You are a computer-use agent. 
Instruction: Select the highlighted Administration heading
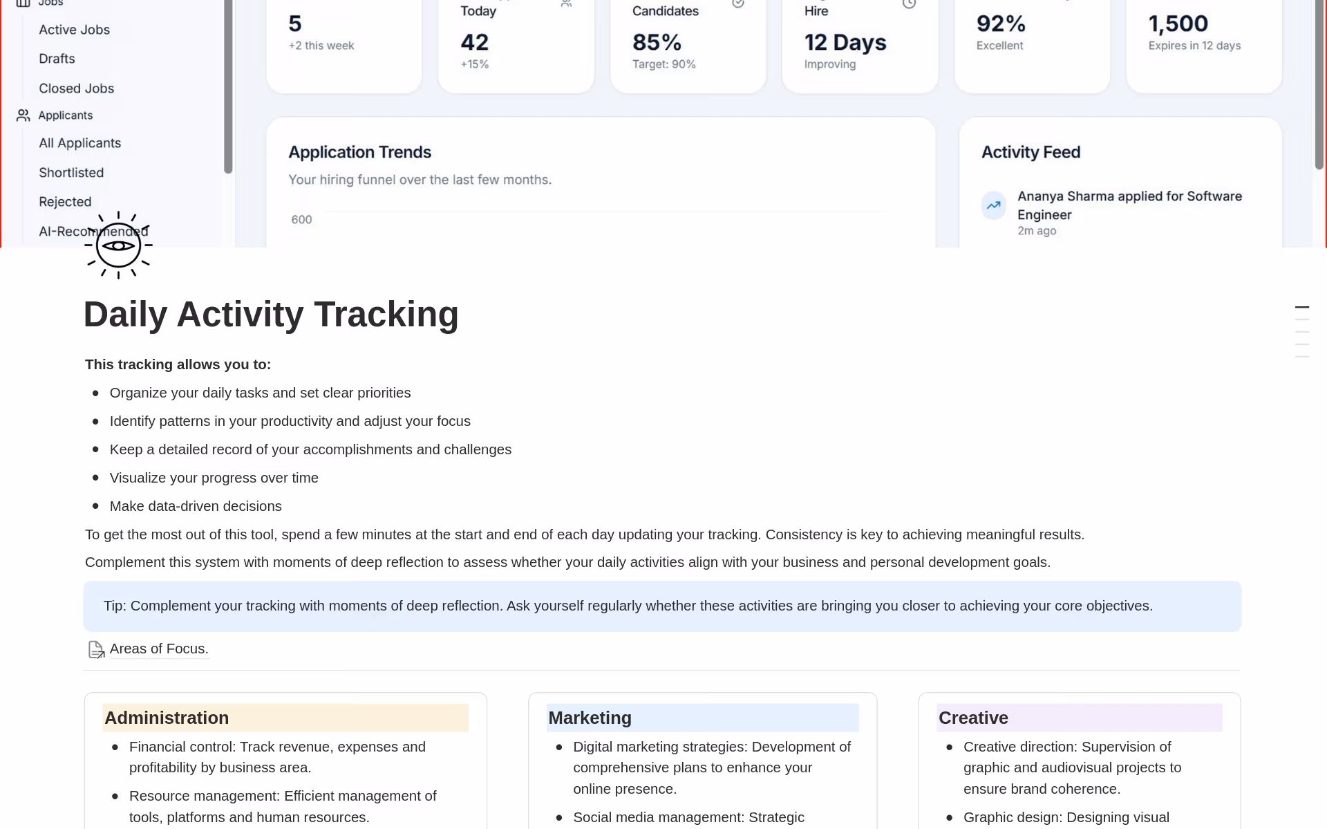[x=166, y=718]
